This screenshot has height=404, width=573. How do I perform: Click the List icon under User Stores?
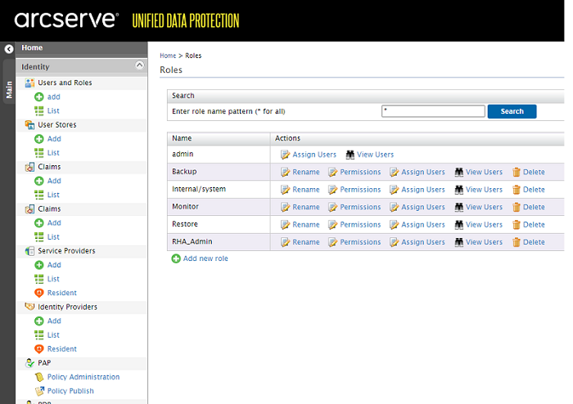click(x=39, y=153)
